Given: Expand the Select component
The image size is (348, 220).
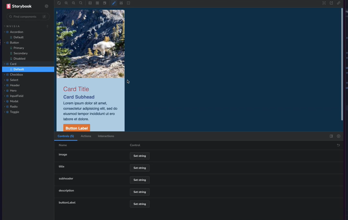Looking at the screenshot, I should [14, 80].
